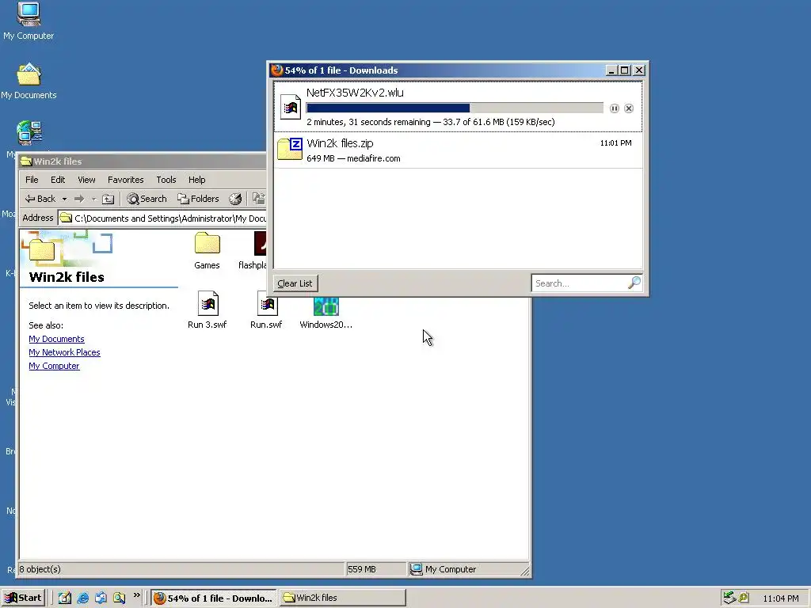The width and height of the screenshot is (811, 608).
Task: Click Show Desktop quick launch icon
Action: click(65, 598)
